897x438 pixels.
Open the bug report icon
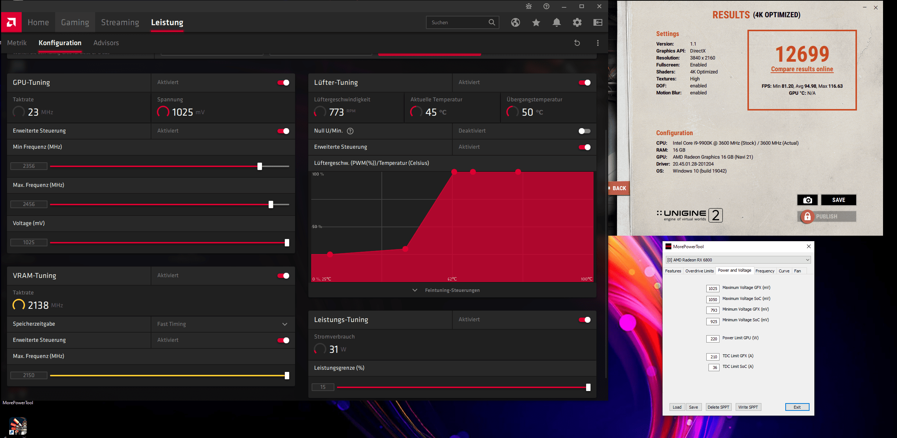(x=528, y=6)
